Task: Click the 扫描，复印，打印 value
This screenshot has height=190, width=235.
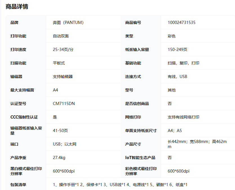Action: (x=183, y=63)
